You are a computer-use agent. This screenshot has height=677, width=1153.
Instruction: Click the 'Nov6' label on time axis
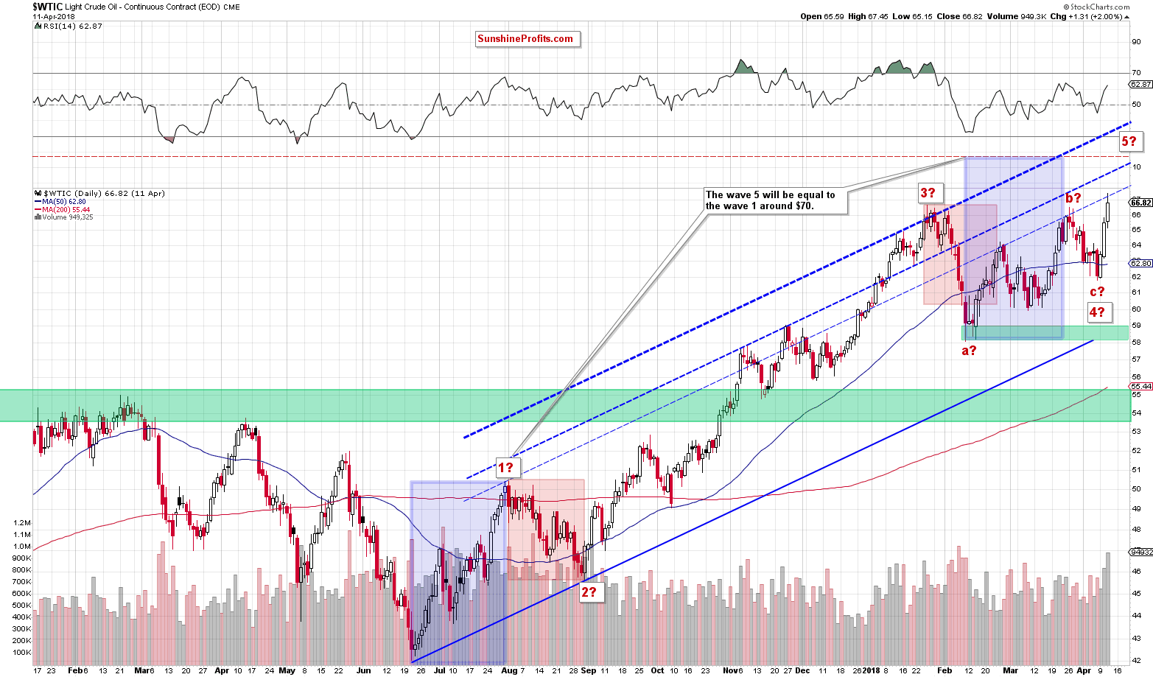point(732,671)
